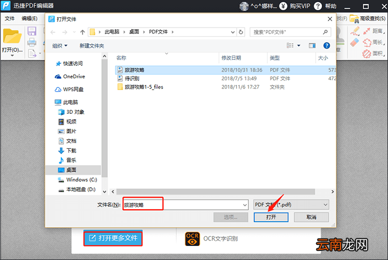Click the user avatar in title bar

tap(244, 6)
